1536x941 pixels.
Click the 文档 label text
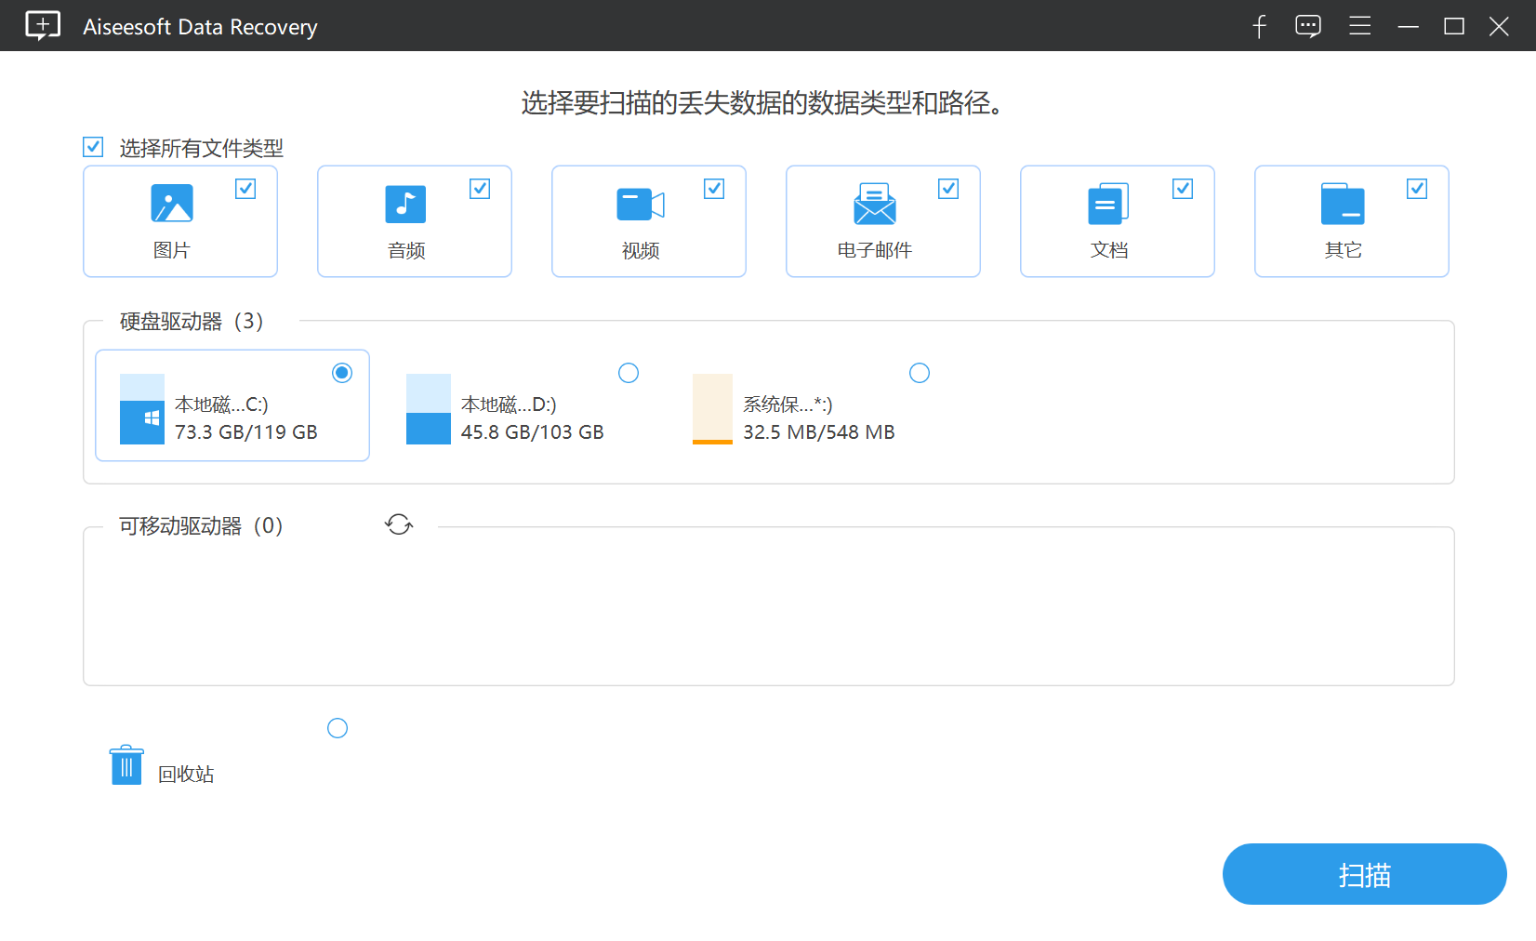(1109, 250)
